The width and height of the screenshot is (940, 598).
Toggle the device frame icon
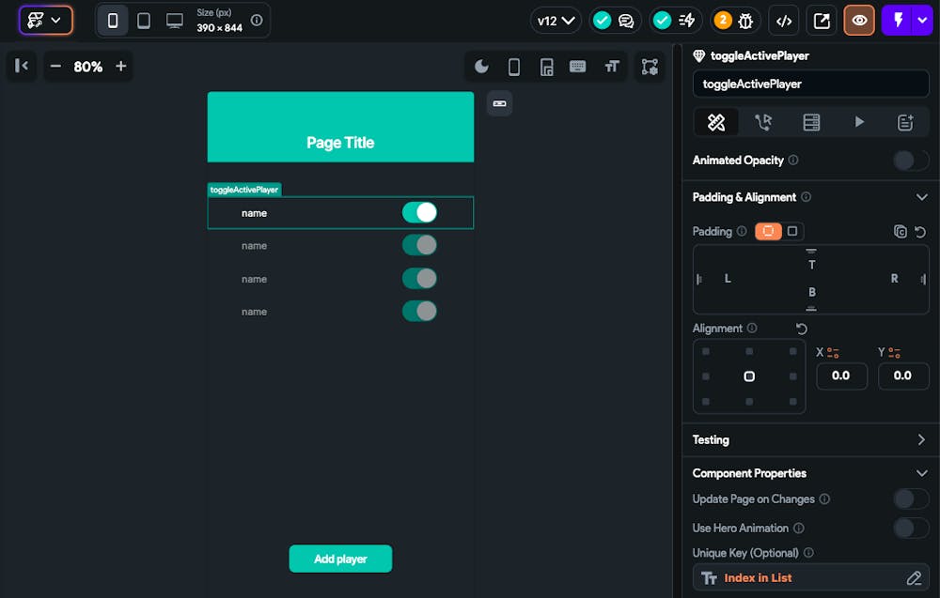[x=514, y=67]
